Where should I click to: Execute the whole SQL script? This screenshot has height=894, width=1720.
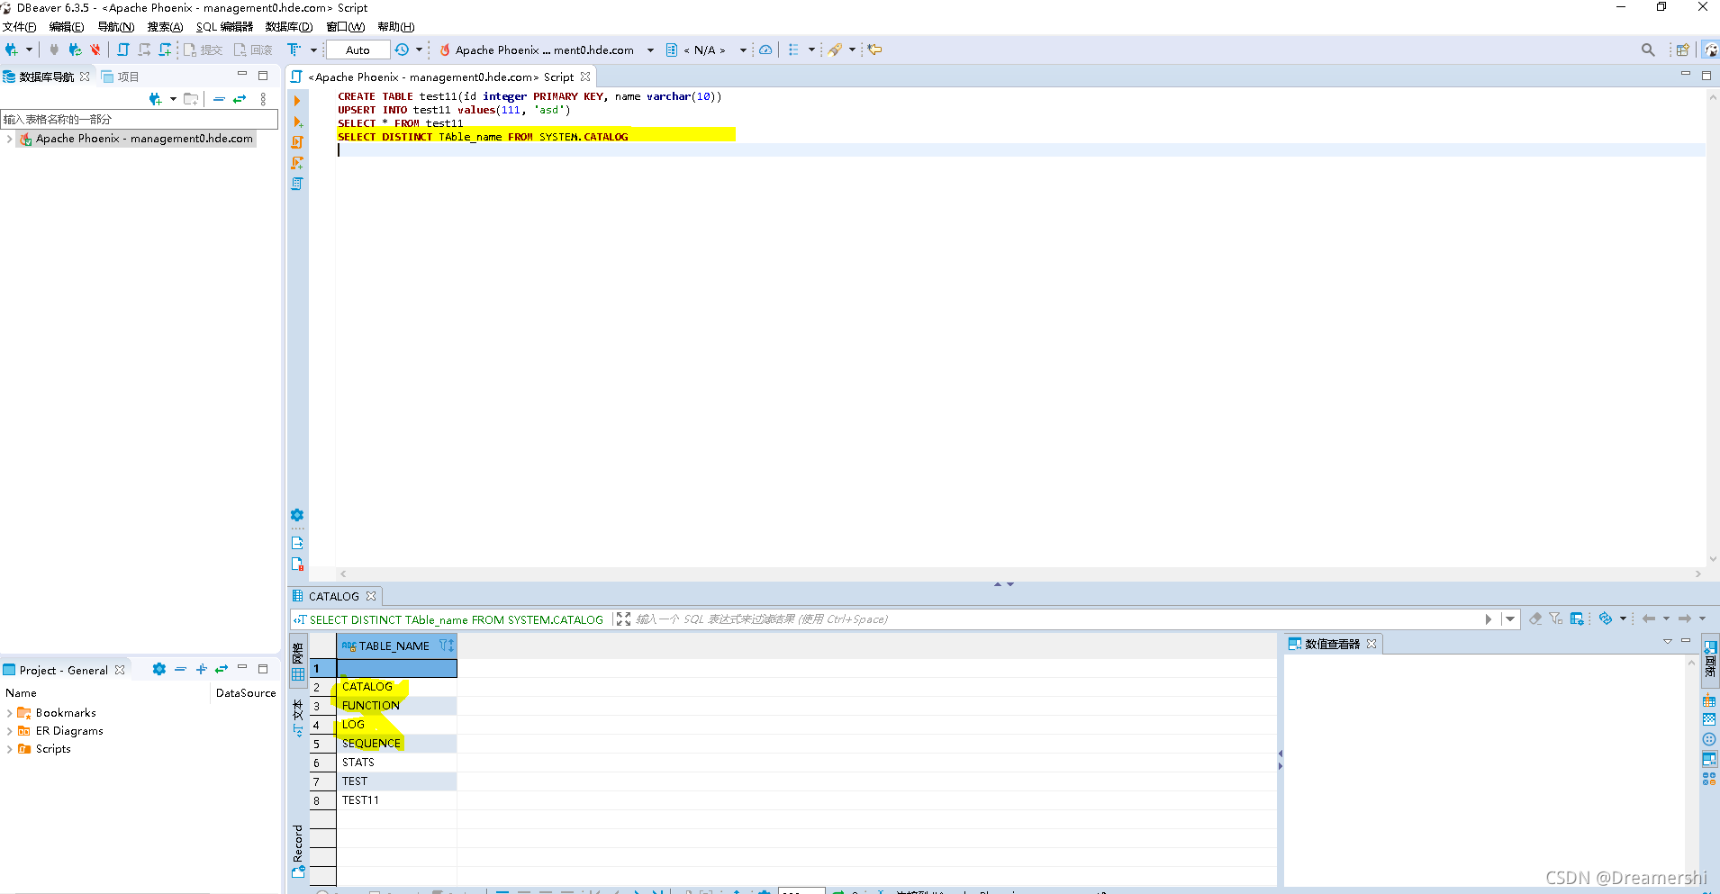coord(297,142)
